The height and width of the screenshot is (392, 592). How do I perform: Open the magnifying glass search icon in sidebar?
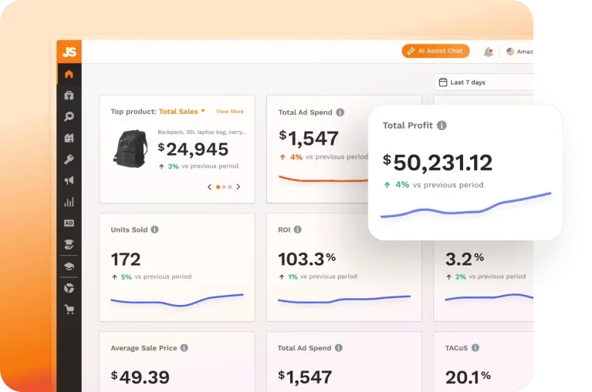pyautogui.click(x=69, y=117)
